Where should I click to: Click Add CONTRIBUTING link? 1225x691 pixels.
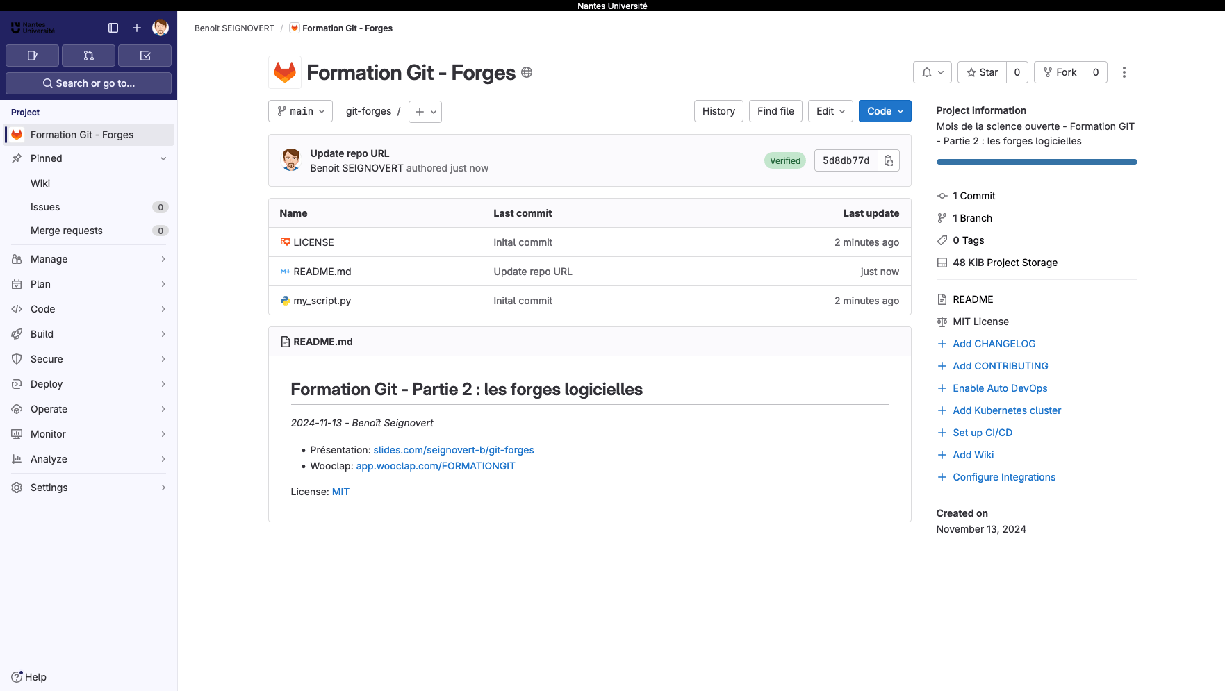pyautogui.click(x=1001, y=366)
